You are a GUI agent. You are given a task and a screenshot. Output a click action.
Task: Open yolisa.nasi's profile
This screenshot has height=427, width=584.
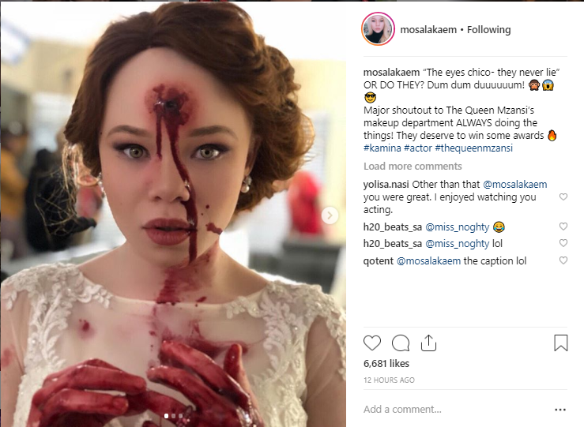(x=385, y=185)
